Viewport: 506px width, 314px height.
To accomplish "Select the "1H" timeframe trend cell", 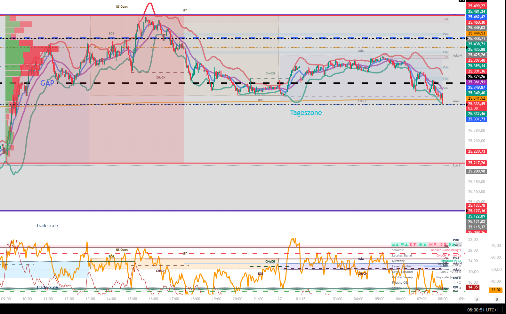I will 433,245.
